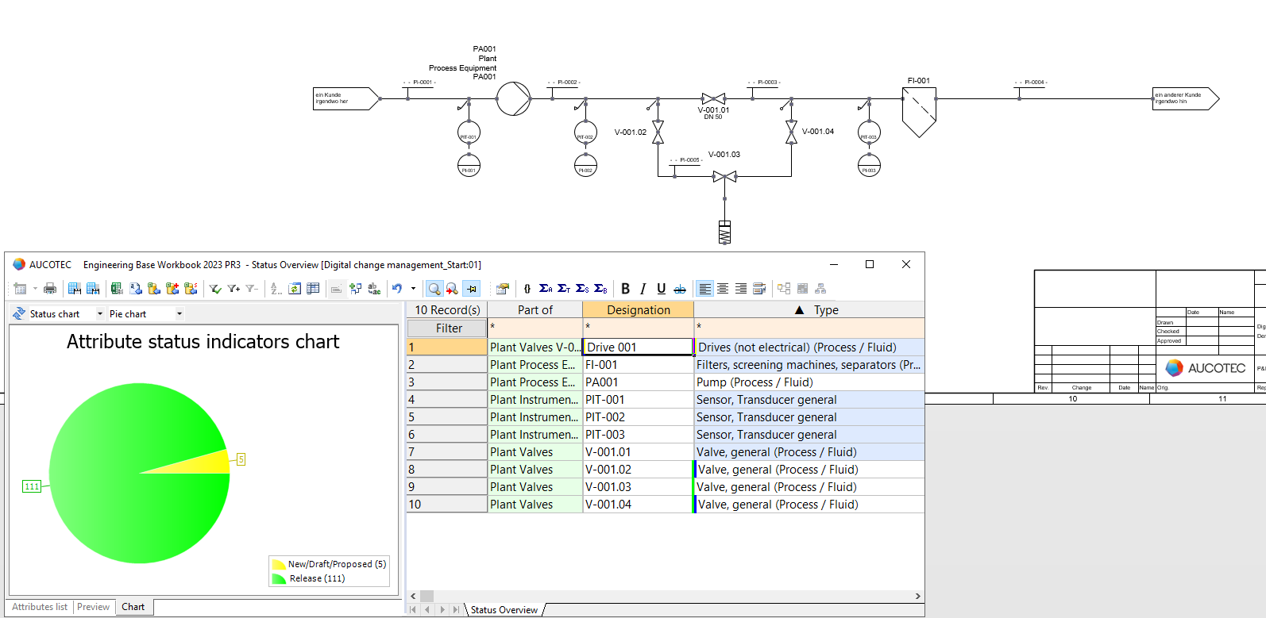Open the Pie chart type dropdown
The image size is (1266, 618).
(179, 314)
